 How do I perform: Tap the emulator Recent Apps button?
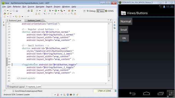coord(161,94)
